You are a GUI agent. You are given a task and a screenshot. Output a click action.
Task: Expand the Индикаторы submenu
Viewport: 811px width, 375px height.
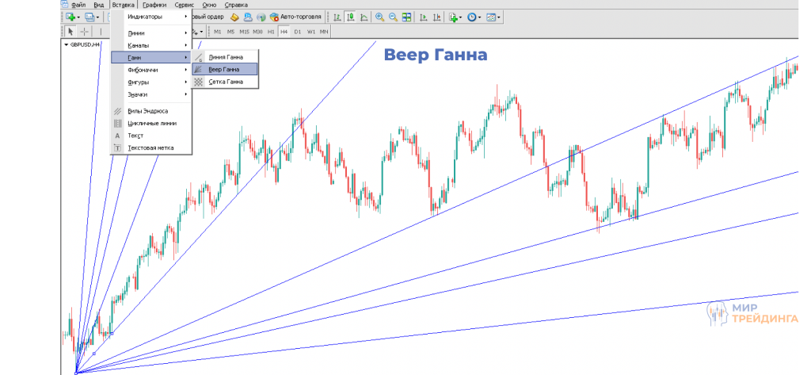point(150,17)
